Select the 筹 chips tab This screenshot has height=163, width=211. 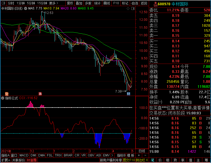[x=206, y=160]
